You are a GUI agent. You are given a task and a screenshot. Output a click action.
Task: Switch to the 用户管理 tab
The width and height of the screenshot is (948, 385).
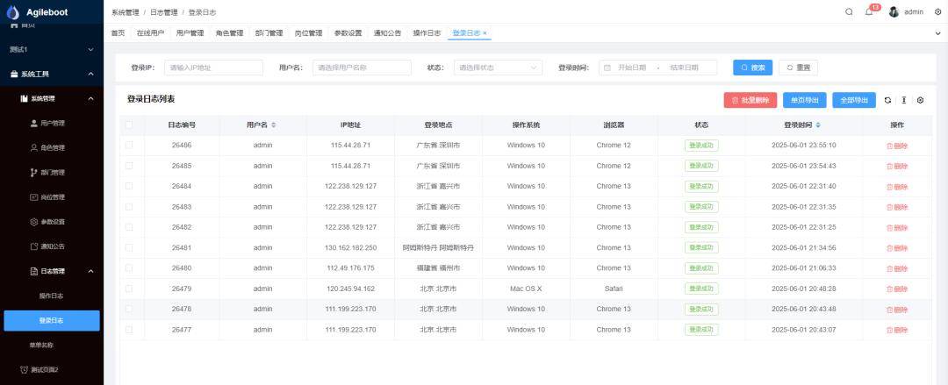190,33
